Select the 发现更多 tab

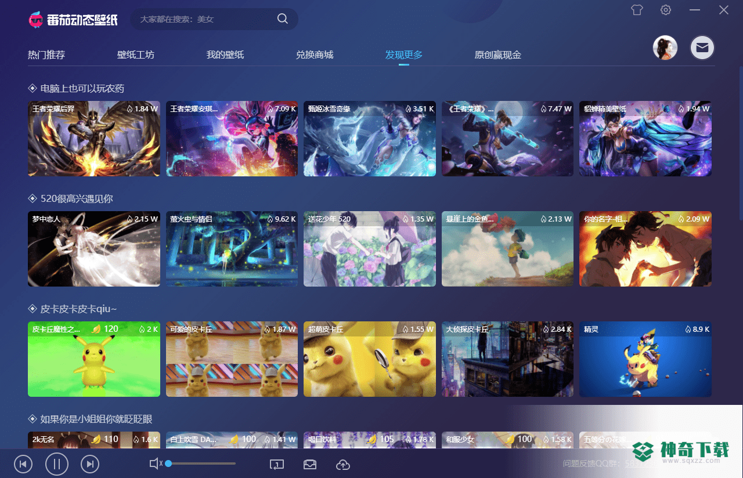(x=404, y=55)
